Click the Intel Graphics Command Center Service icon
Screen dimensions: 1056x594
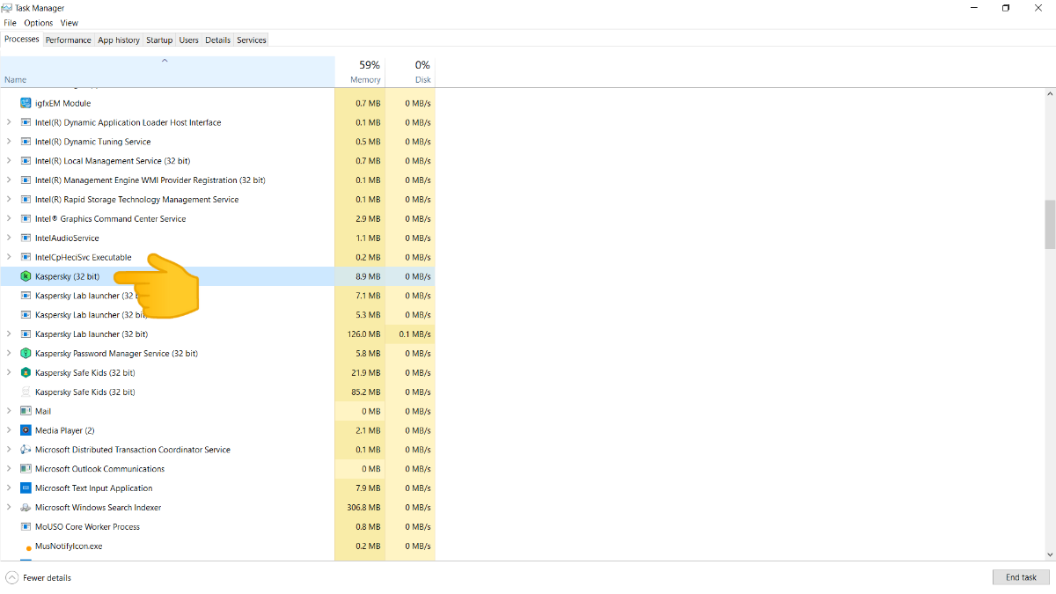coord(26,218)
